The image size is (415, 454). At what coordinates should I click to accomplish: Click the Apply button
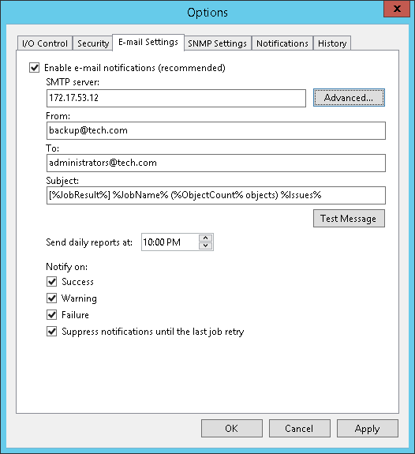point(367,429)
